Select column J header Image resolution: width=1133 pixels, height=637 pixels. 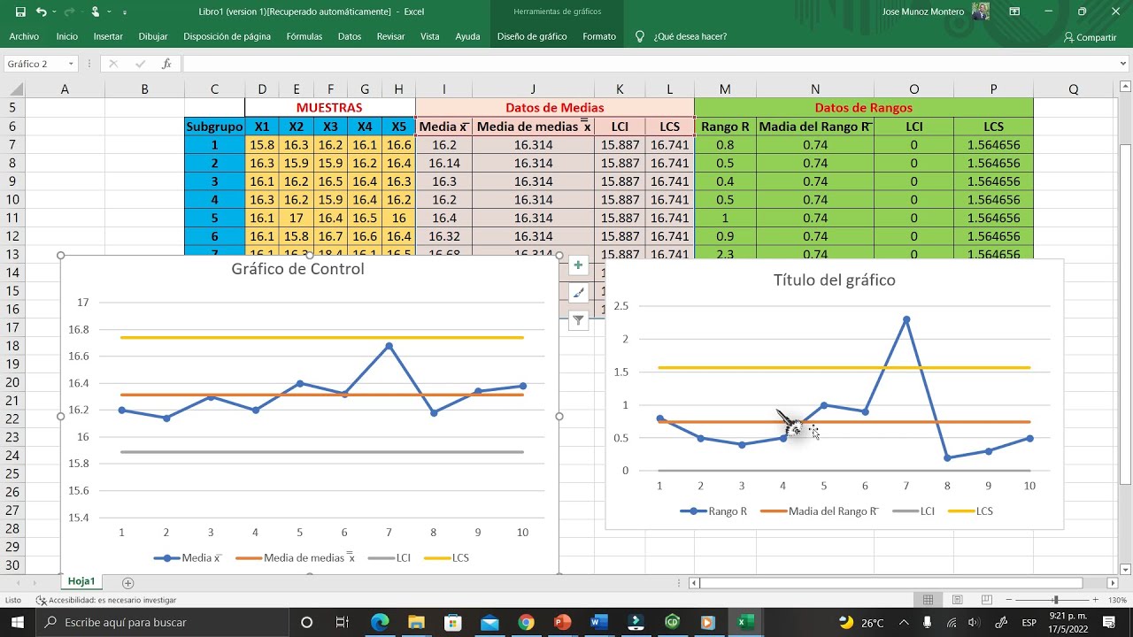click(x=533, y=89)
